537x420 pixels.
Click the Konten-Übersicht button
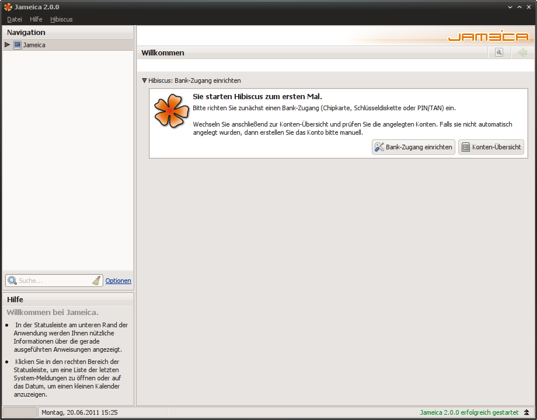point(491,147)
